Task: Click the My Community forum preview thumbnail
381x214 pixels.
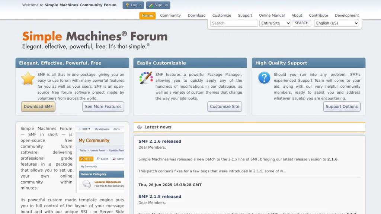Action: click(x=100, y=159)
